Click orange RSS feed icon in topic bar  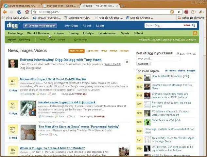pyautogui.click(x=195, y=33)
